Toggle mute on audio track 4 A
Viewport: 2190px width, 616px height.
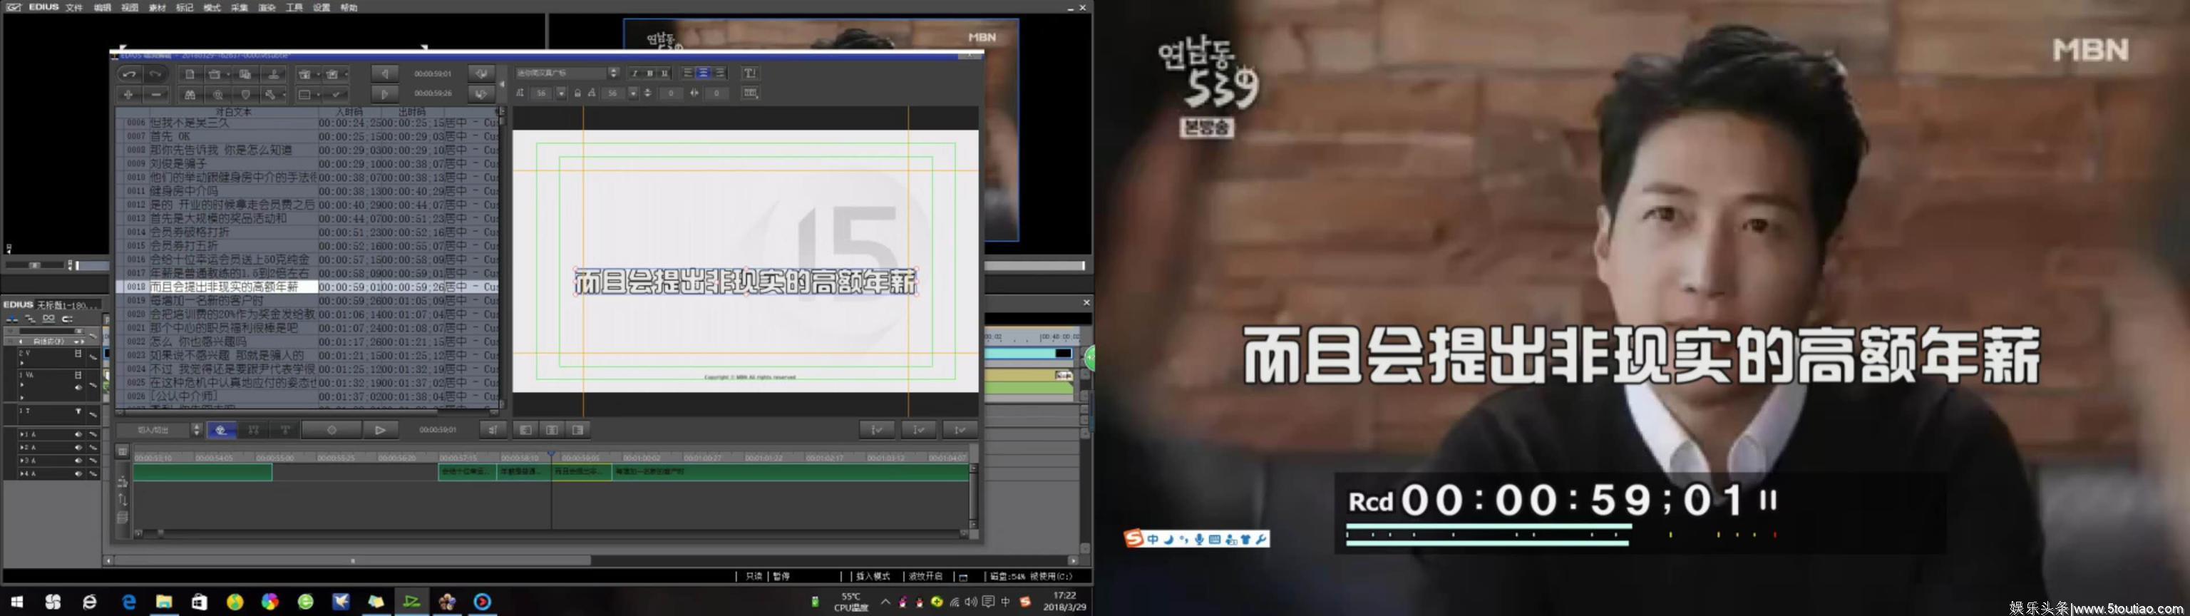[x=78, y=474]
